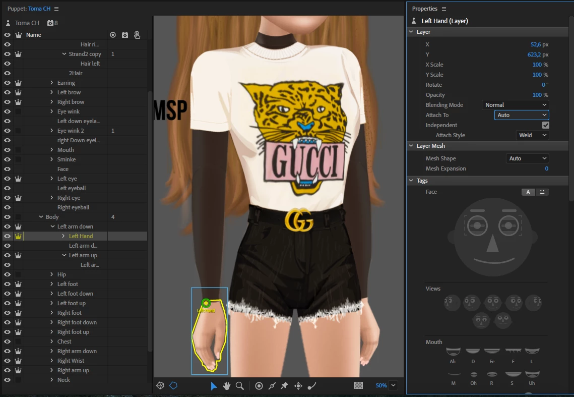
Task: Click the Toma CH puppet name link
Action: coord(39,9)
